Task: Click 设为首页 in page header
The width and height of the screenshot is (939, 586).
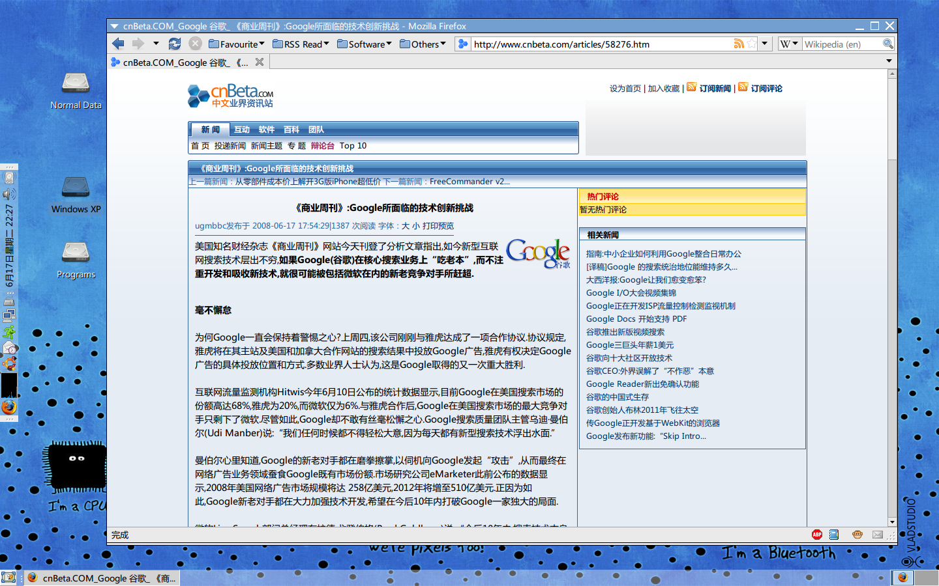Action: tap(625, 89)
